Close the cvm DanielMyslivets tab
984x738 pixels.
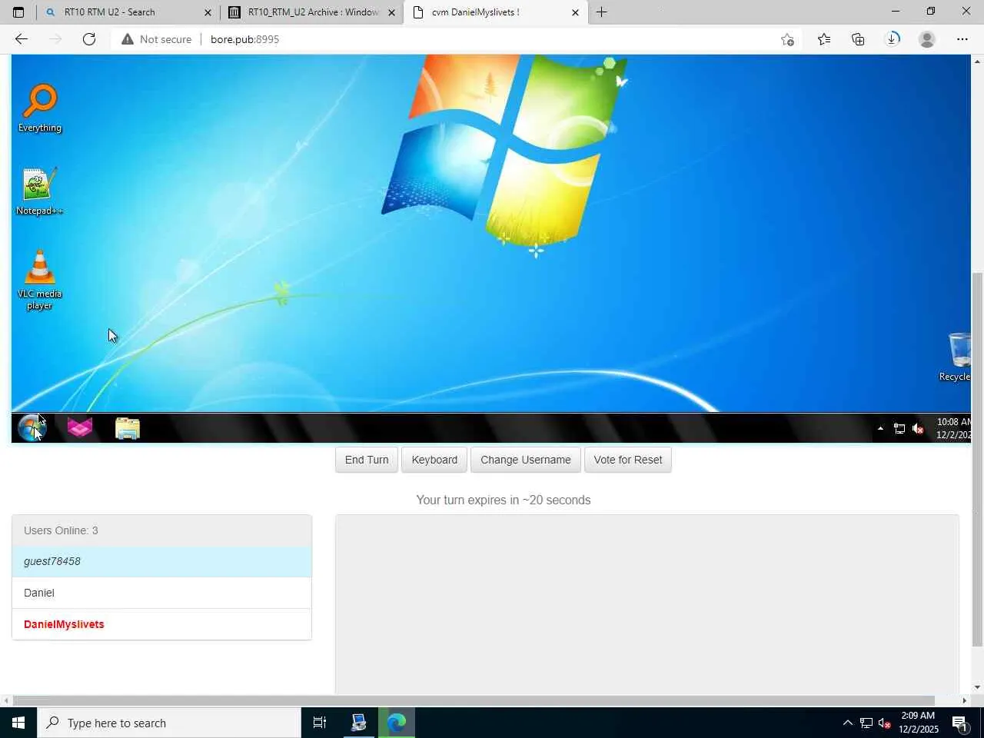(575, 12)
